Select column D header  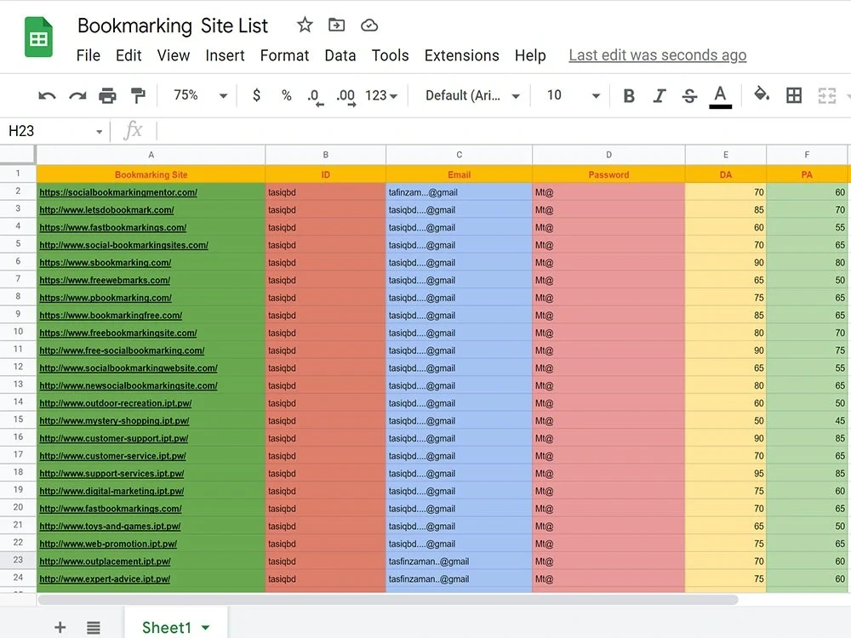click(x=608, y=155)
